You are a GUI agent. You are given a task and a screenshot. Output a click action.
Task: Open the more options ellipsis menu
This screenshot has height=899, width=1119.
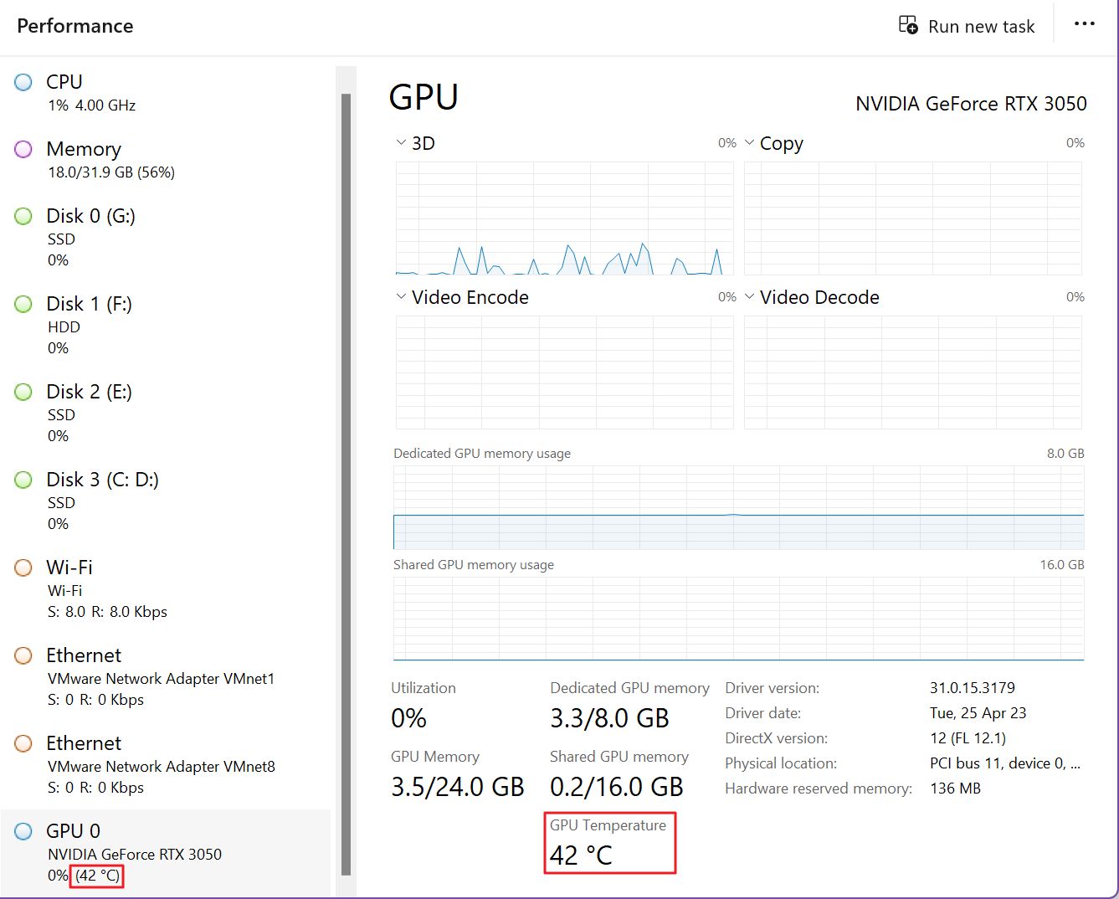[1084, 23]
